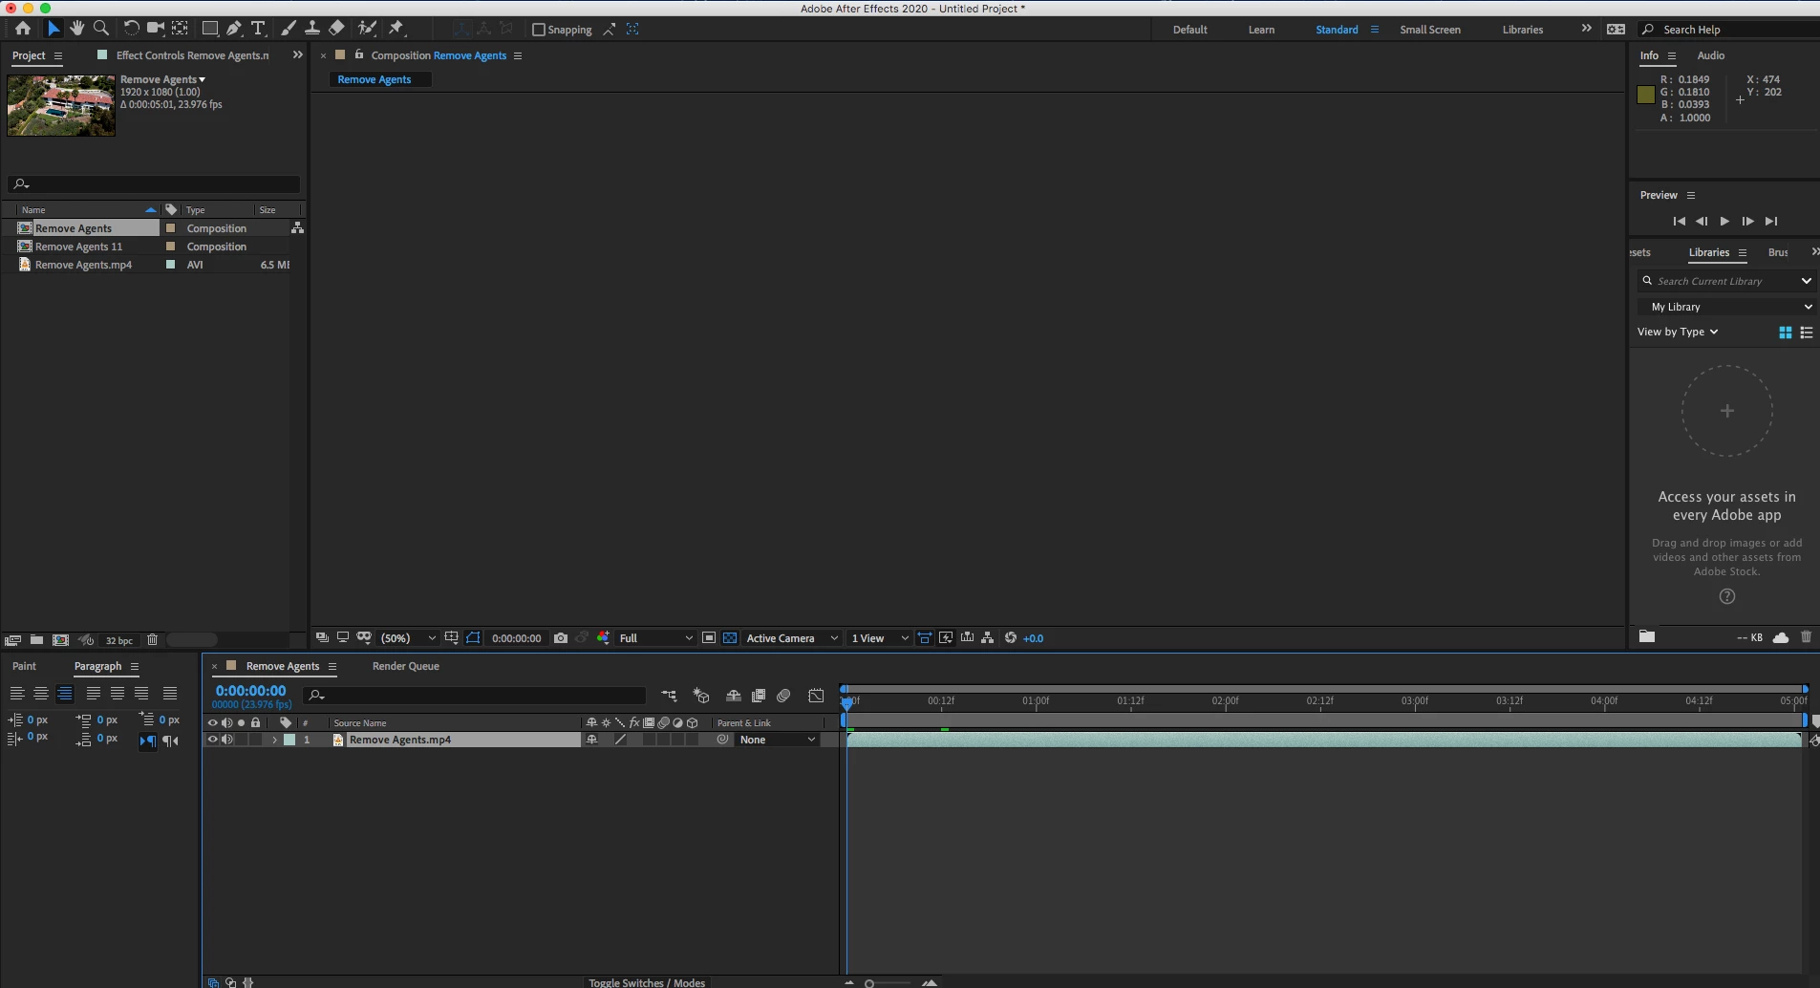The height and width of the screenshot is (988, 1820).
Task: Take a snapshot with camera icon
Action: point(561,638)
